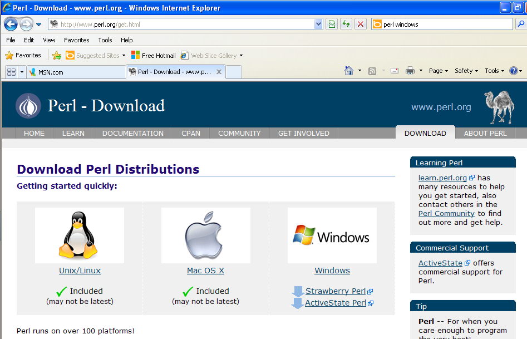Switch to the MSN.com tab

(x=76, y=72)
